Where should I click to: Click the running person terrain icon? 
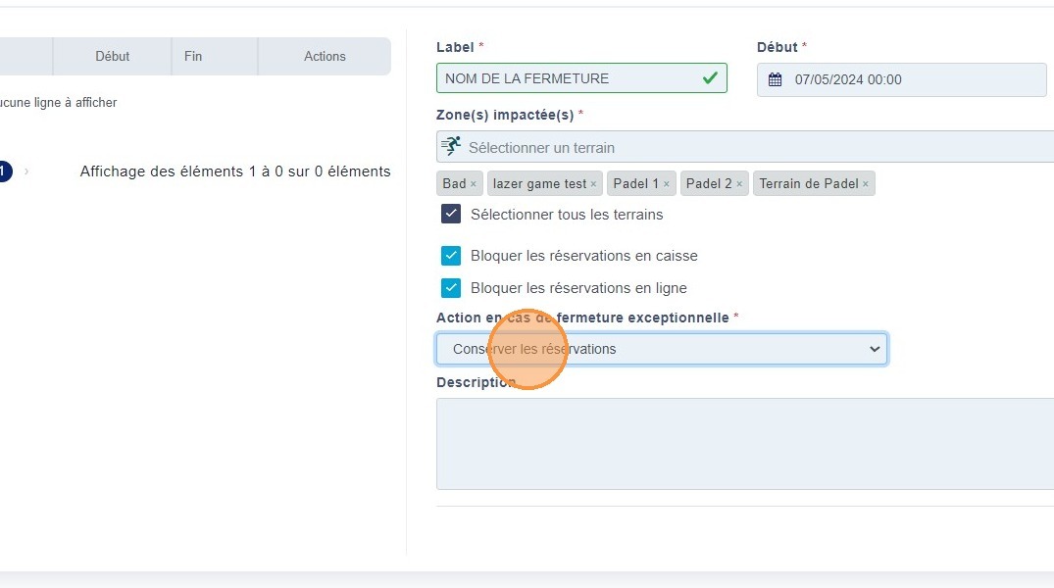pyautogui.click(x=451, y=147)
